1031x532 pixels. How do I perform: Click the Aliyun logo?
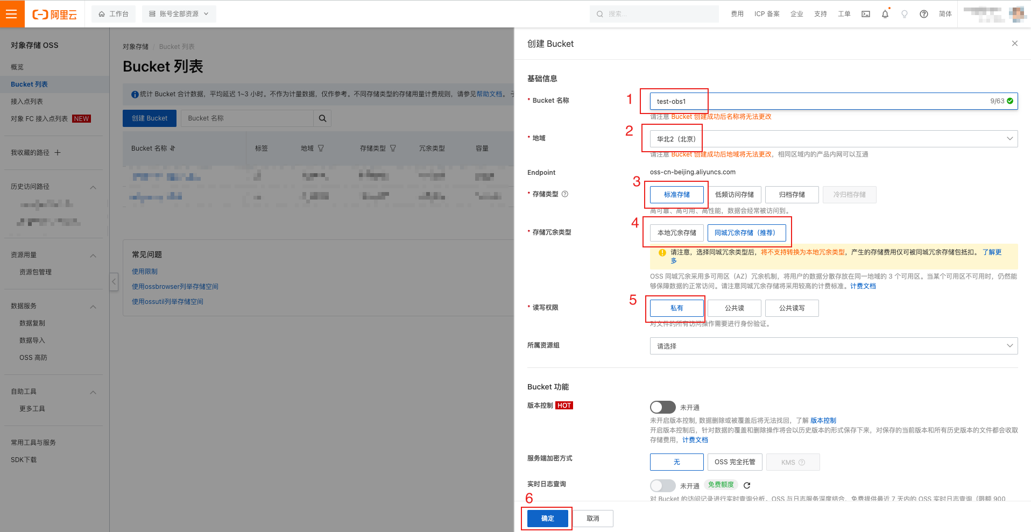[55, 15]
